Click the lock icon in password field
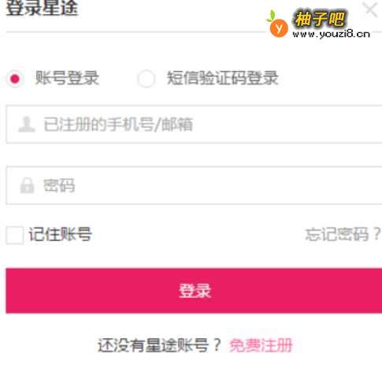The width and height of the screenshot is (382, 379). coord(28,185)
